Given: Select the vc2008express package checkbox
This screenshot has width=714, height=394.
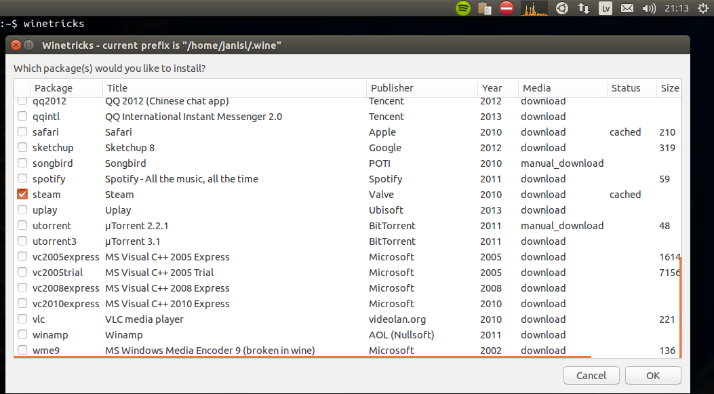Looking at the screenshot, I should click(x=22, y=288).
